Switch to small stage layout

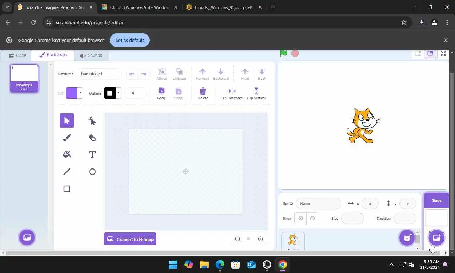tap(418, 53)
